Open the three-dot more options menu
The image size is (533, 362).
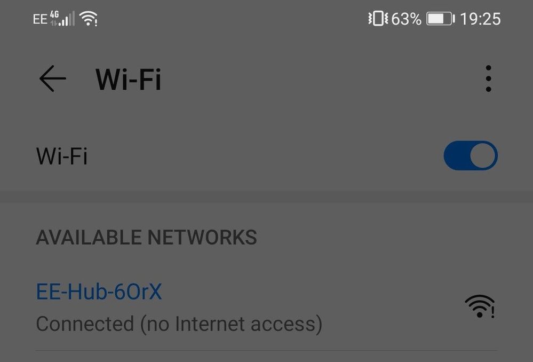click(489, 78)
